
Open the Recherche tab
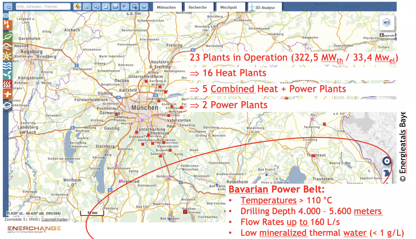pyautogui.click(x=198, y=7)
